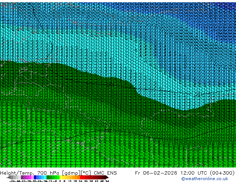This screenshot has width=236, height=182.
Task: Click the gray left arrow end of the color scale
Action: (x=9, y=177)
